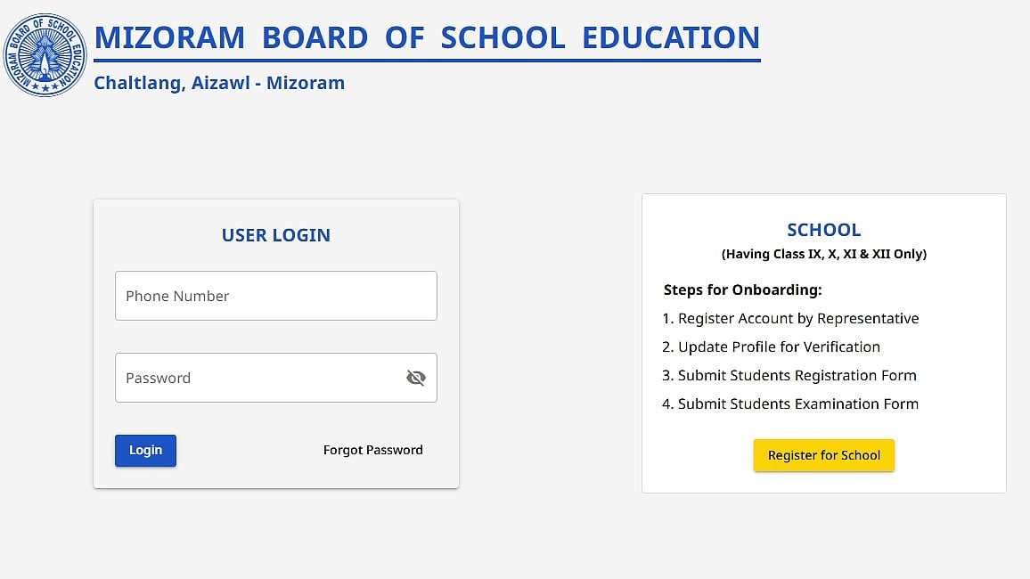Image resolution: width=1030 pixels, height=579 pixels.
Task: Click into the Password text field
Action: 258,378
